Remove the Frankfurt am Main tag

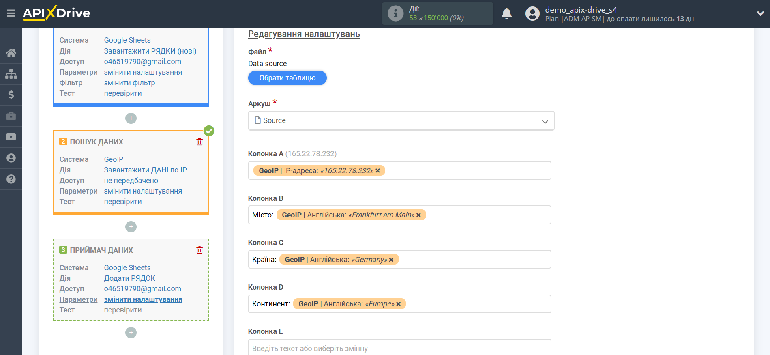click(x=418, y=215)
